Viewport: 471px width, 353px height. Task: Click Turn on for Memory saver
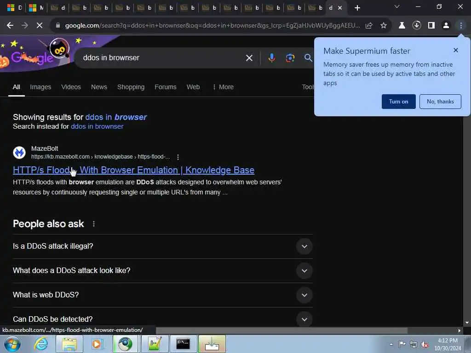(399, 102)
